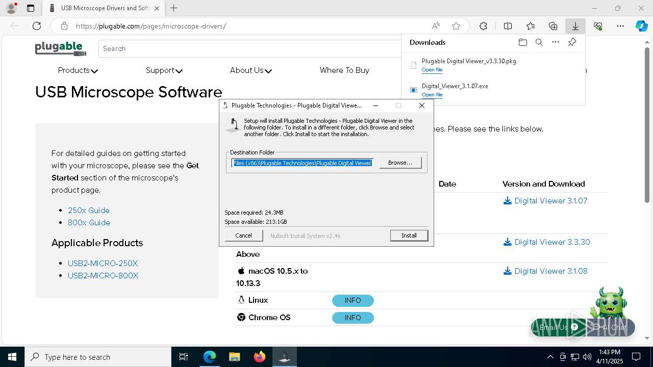Expand the About Us menu

[250, 70]
